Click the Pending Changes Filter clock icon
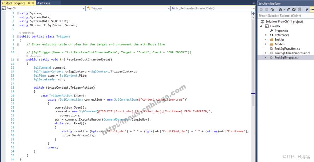 (281, 9)
